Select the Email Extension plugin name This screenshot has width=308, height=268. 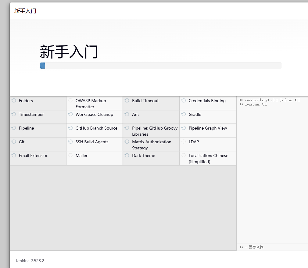[34, 156]
